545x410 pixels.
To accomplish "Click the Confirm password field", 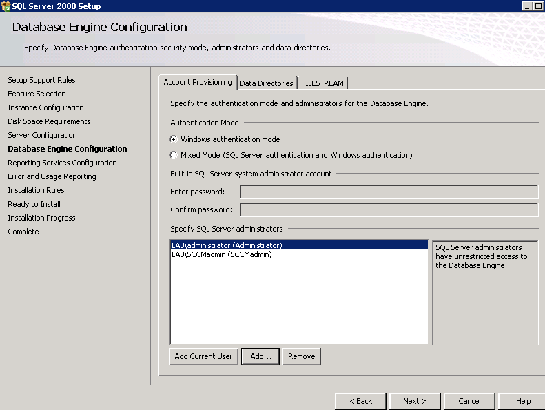I will tap(389, 209).
